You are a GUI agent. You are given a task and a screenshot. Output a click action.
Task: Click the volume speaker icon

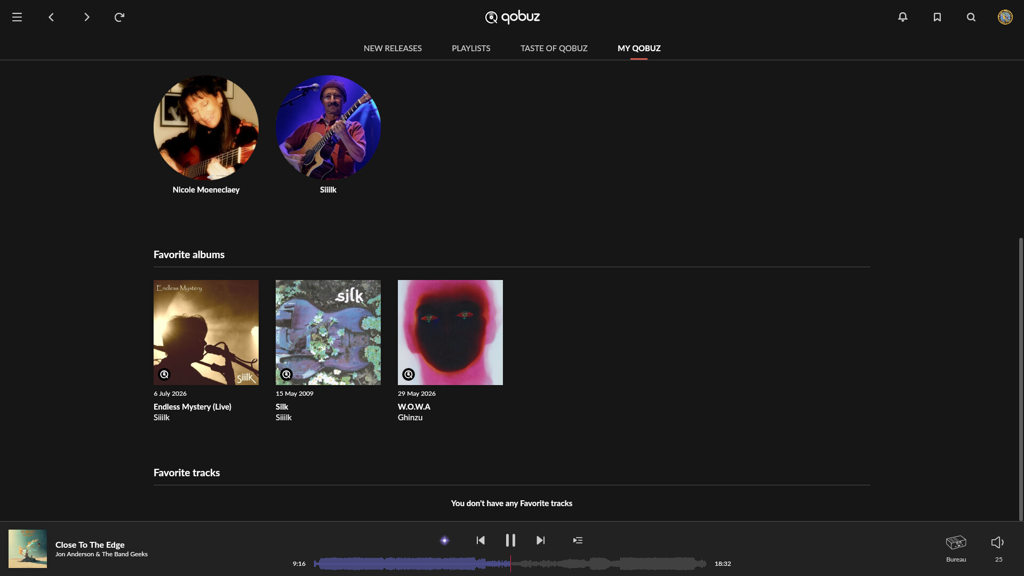[x=997, y=542]
